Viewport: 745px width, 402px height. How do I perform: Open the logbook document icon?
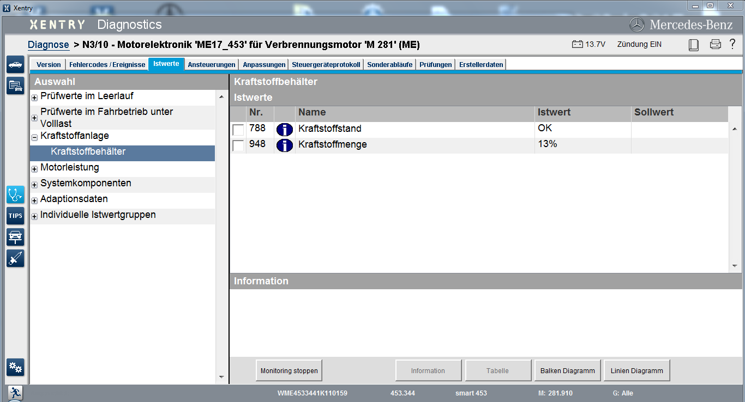[694, 45]
